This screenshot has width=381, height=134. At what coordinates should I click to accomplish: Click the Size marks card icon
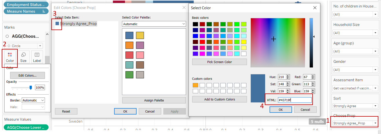coord(23,57)
